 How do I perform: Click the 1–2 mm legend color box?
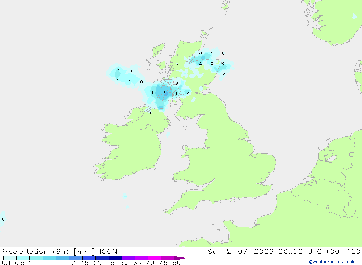(x=36, y=258)
